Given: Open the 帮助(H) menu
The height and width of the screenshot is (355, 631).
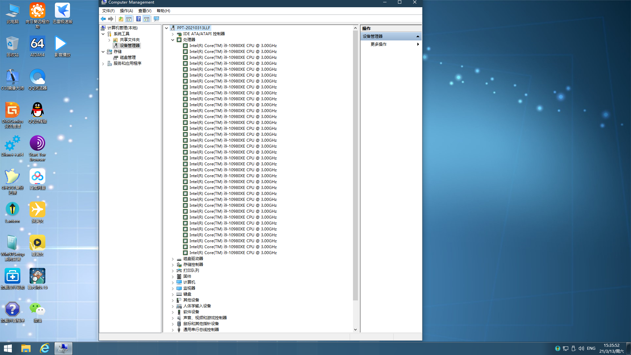Looking at the screenshot, I should (x=163, y=11).
